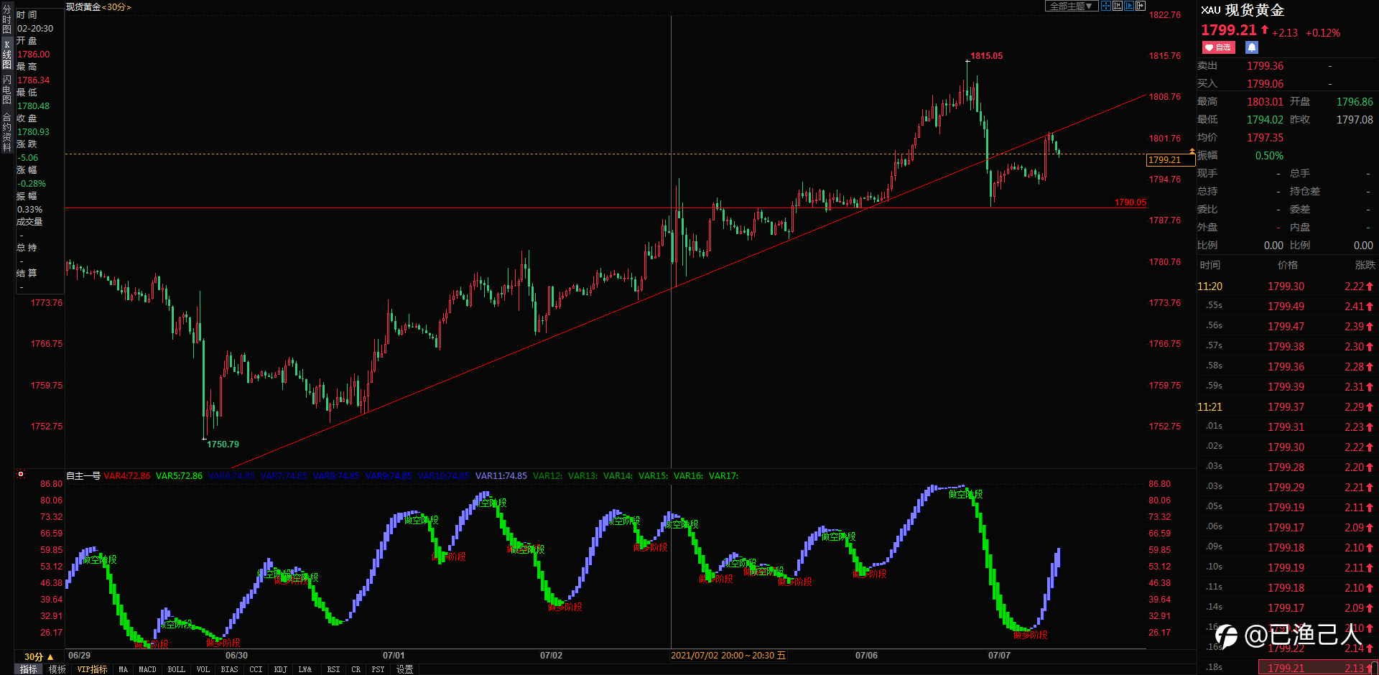Expand the 30分 timeframe selector
This screenshot has width=1379, height=675.
[40, 657]
